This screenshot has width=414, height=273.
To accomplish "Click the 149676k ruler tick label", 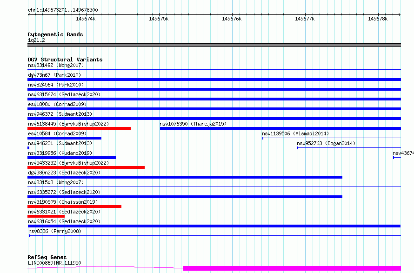I will (x=232, y=19).
